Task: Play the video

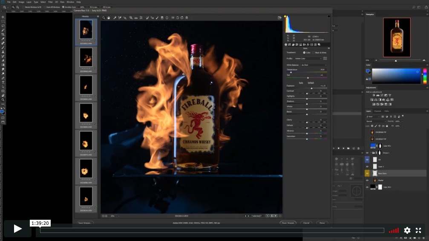Action: (17, 229)
